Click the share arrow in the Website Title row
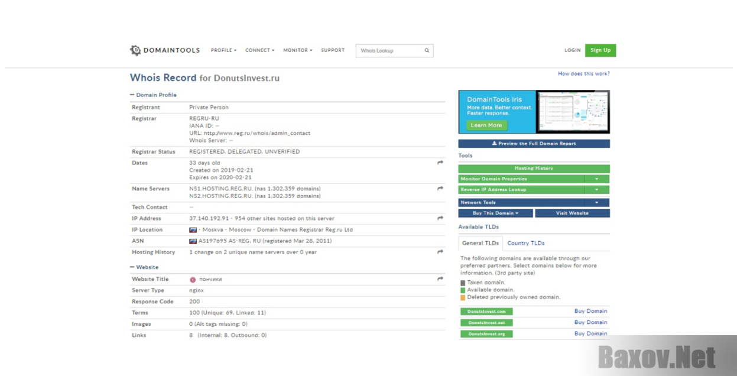Screen dimensions: 737x376 click(440, 279)
